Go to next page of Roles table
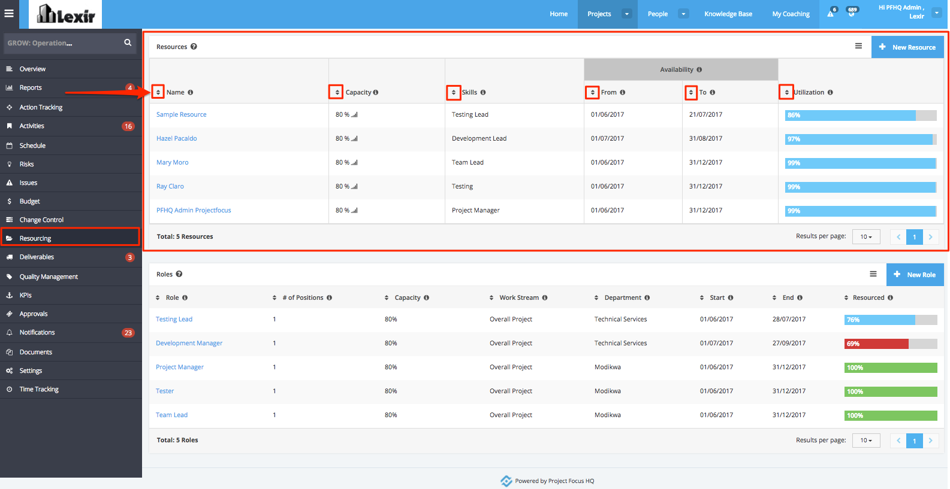 [930, 441]
